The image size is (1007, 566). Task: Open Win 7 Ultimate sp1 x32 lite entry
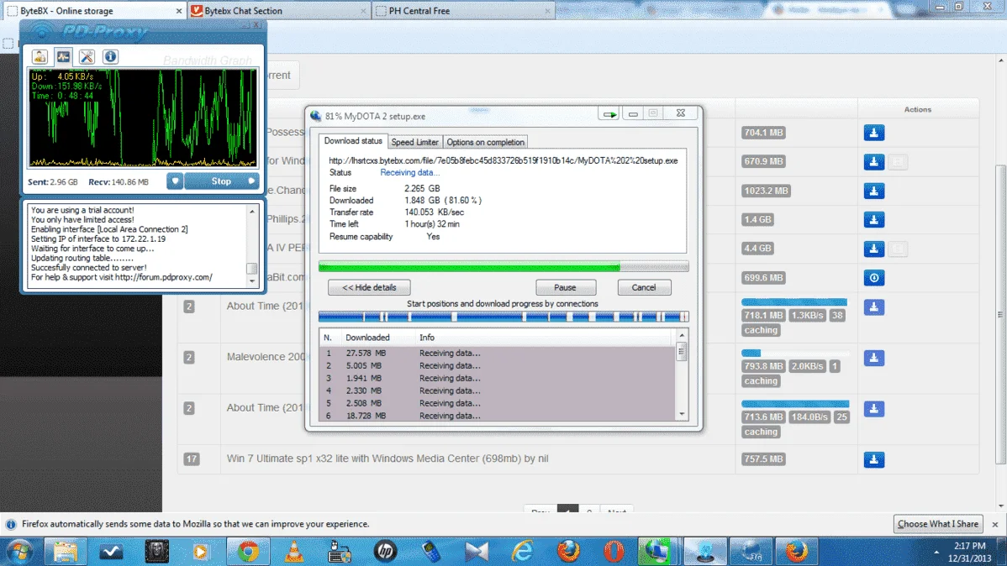point(388,459)
